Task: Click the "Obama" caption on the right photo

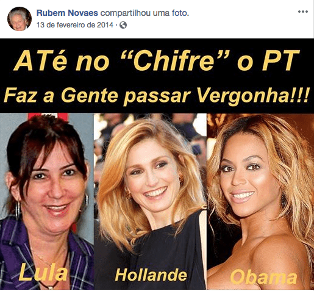Action: coord(263,277)
